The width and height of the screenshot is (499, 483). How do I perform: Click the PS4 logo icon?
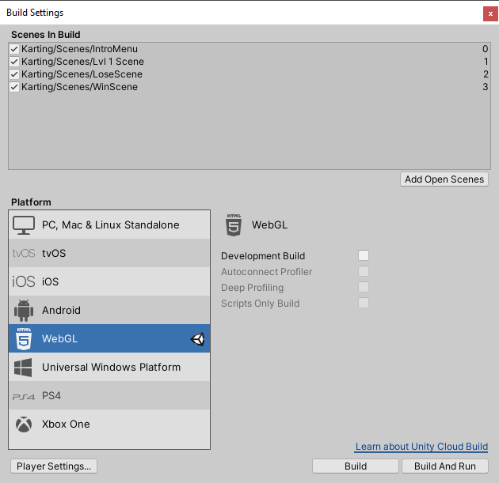pos(24,397)
